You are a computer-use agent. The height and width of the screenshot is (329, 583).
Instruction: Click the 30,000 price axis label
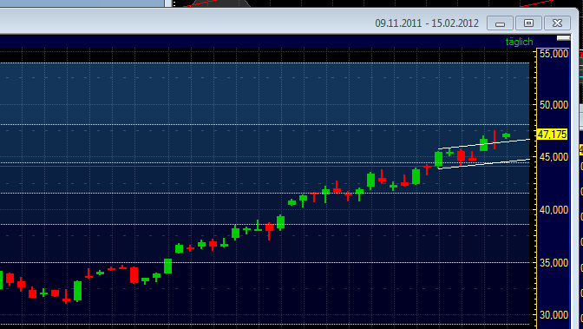[x=554, y=315]
